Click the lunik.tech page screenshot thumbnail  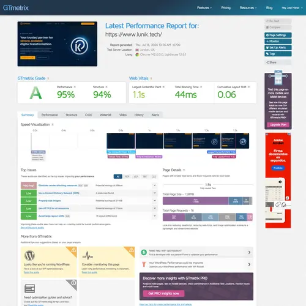[58, 44]
